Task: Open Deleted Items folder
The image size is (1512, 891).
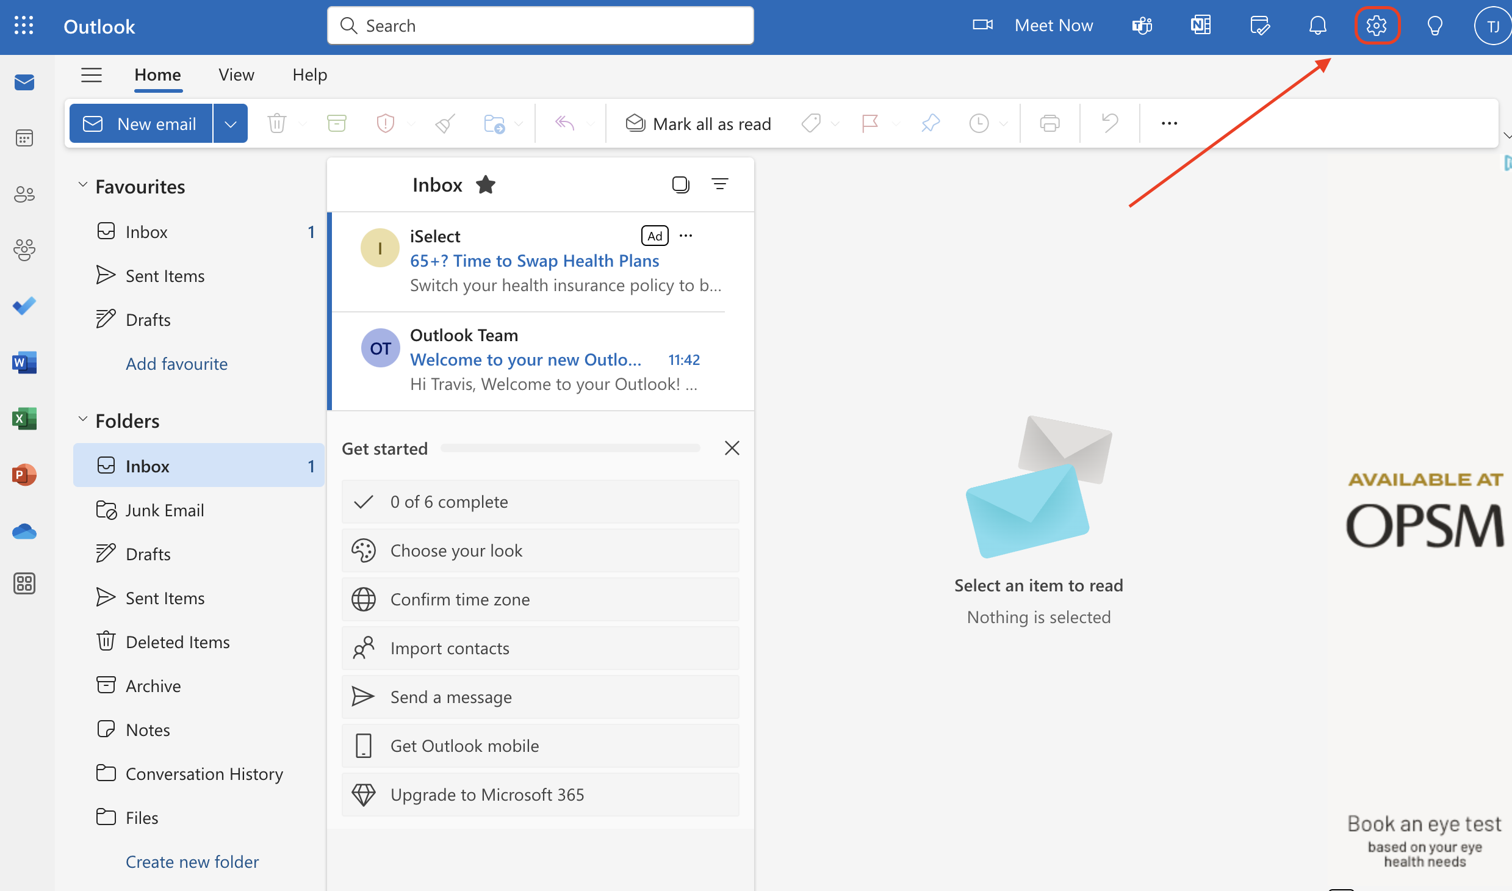Action: (199, 642)
